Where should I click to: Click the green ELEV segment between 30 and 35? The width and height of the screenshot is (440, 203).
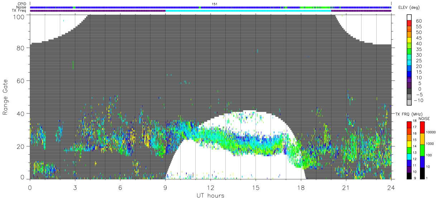(409, 52)
